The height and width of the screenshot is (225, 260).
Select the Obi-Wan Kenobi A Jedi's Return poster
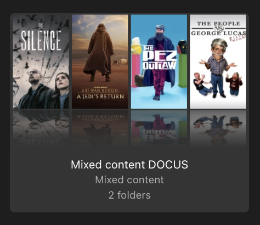[x=100, y=61]
